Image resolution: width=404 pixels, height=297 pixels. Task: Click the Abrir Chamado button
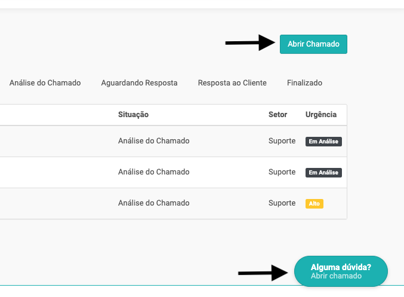pyautogui.click(x=313, y=44)
